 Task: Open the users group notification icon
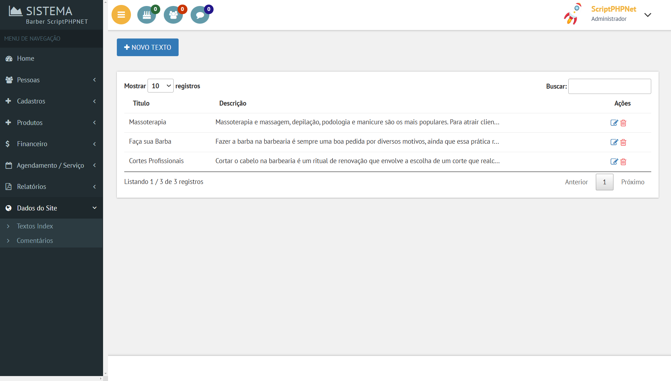(x=173, y=15)
